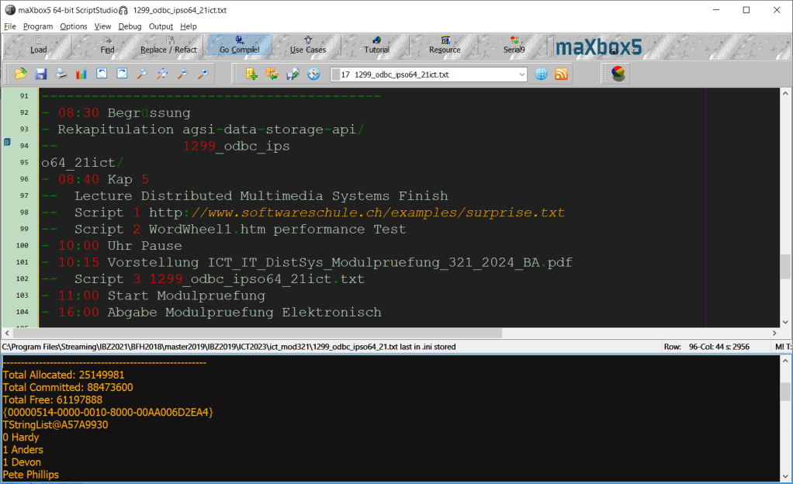Image resolution: width=793 pixels, height=484 pixels.
Task: Click the compass icon in toolbar
Action: [x=313, y=74]
